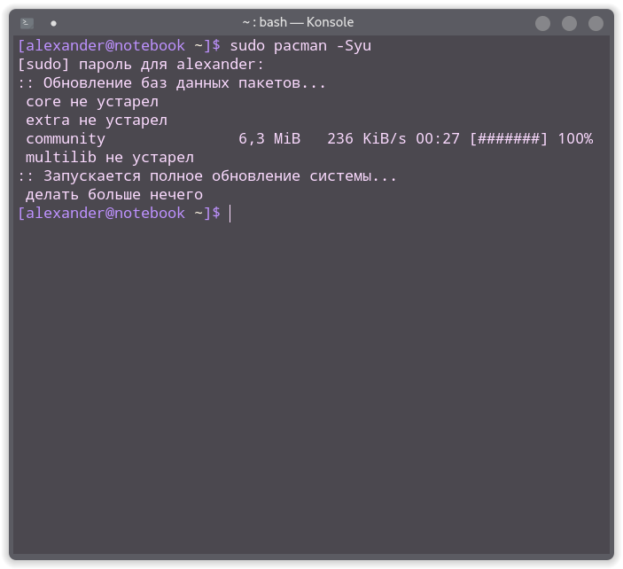The image size is (623, 569).
Task: Click the '236 KiB/s' download speed
Action: (367, 138)
